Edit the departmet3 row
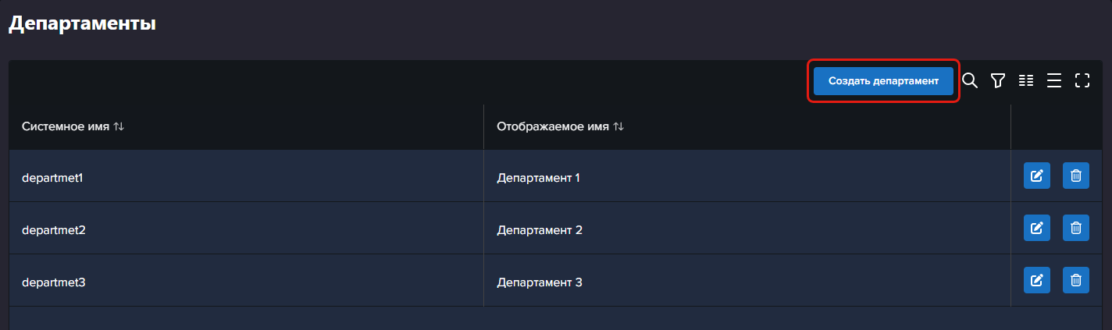Viewport: 1112px width, 330px height. tap(1037, 280)
